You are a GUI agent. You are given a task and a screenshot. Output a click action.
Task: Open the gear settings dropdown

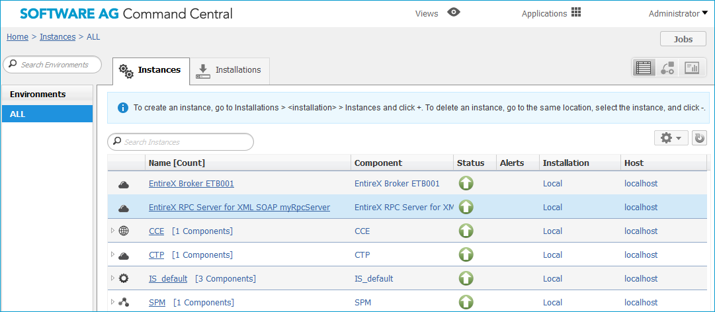click(x=671, y=138)
